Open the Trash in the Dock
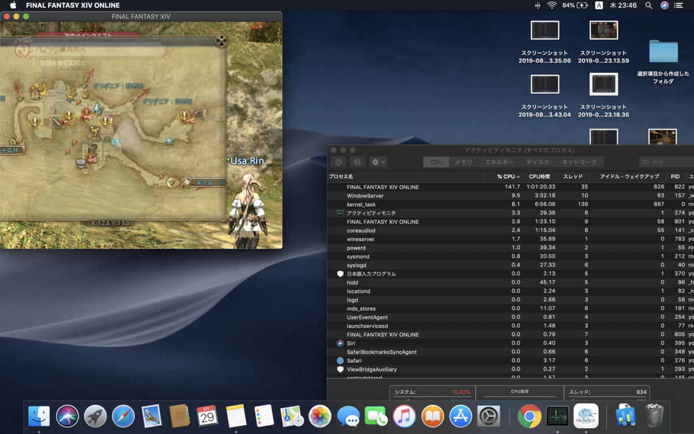The height and width of the screenshot is (434, 694). point(654,416)
